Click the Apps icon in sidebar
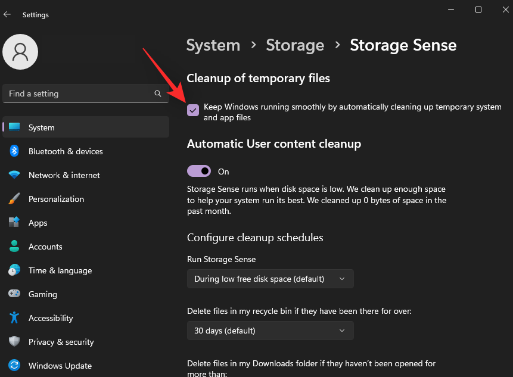The height and width of the screenshot is (377, 513). [x=14, y=222]
